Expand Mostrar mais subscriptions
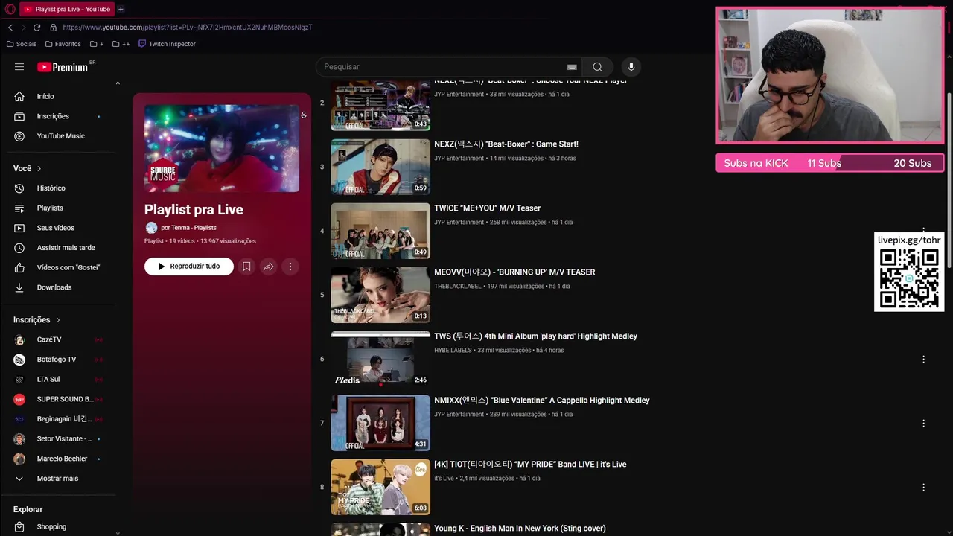 (x=58, y=479)
